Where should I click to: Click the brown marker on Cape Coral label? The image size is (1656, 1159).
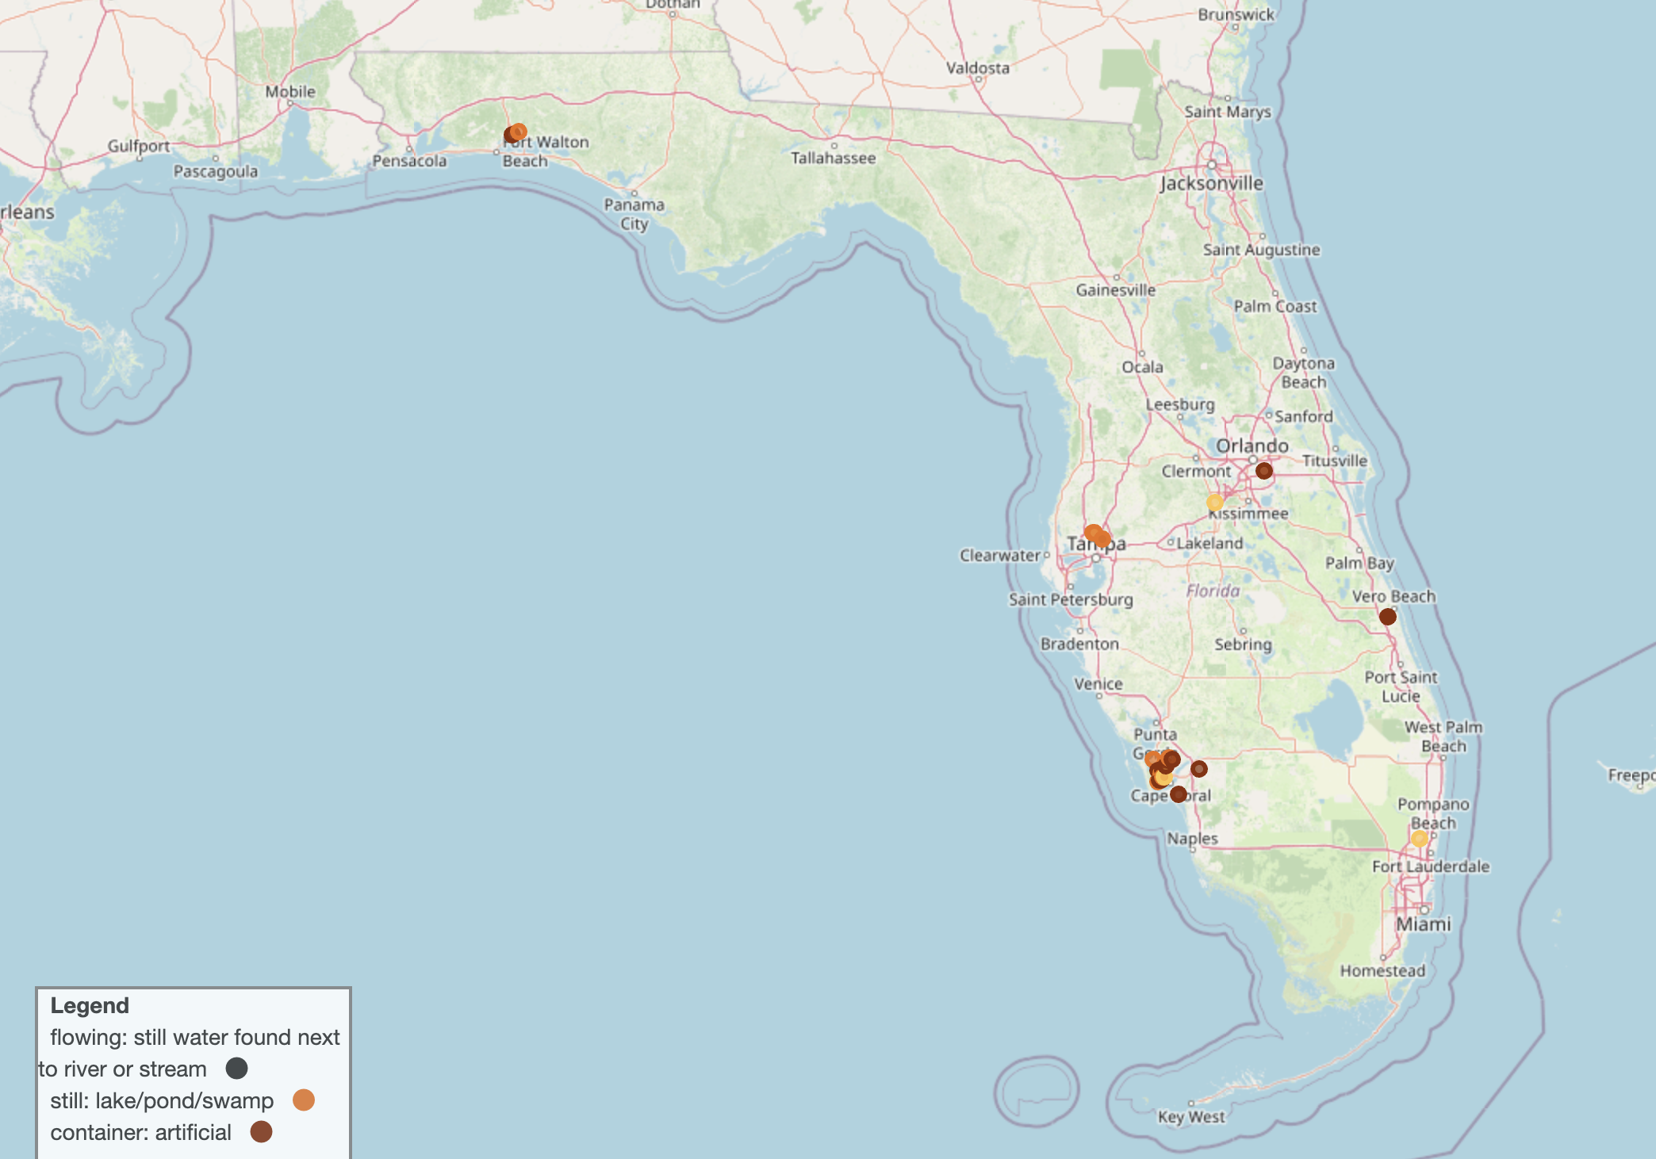coord(1179,794)
